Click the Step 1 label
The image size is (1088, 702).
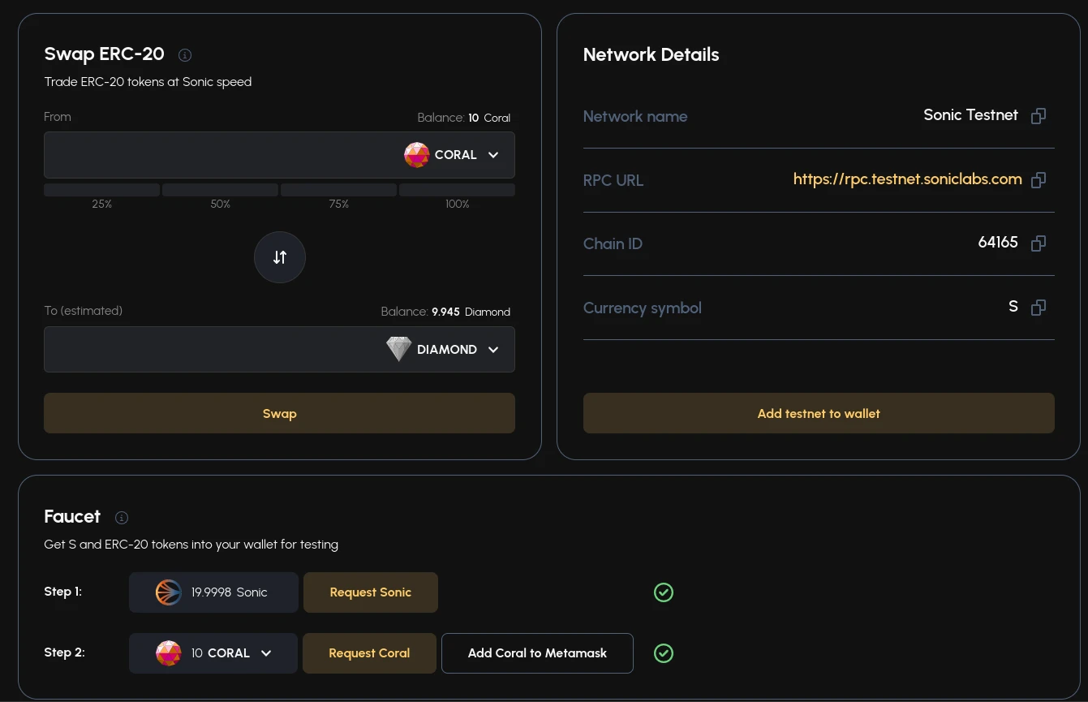tap(63, 592)
